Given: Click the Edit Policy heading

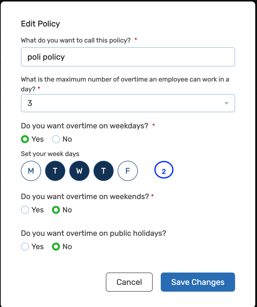Looking at the screenshot, I should point(40,24).
